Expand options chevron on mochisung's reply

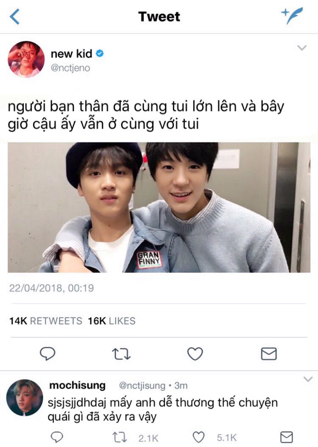[x=308, y=379]
